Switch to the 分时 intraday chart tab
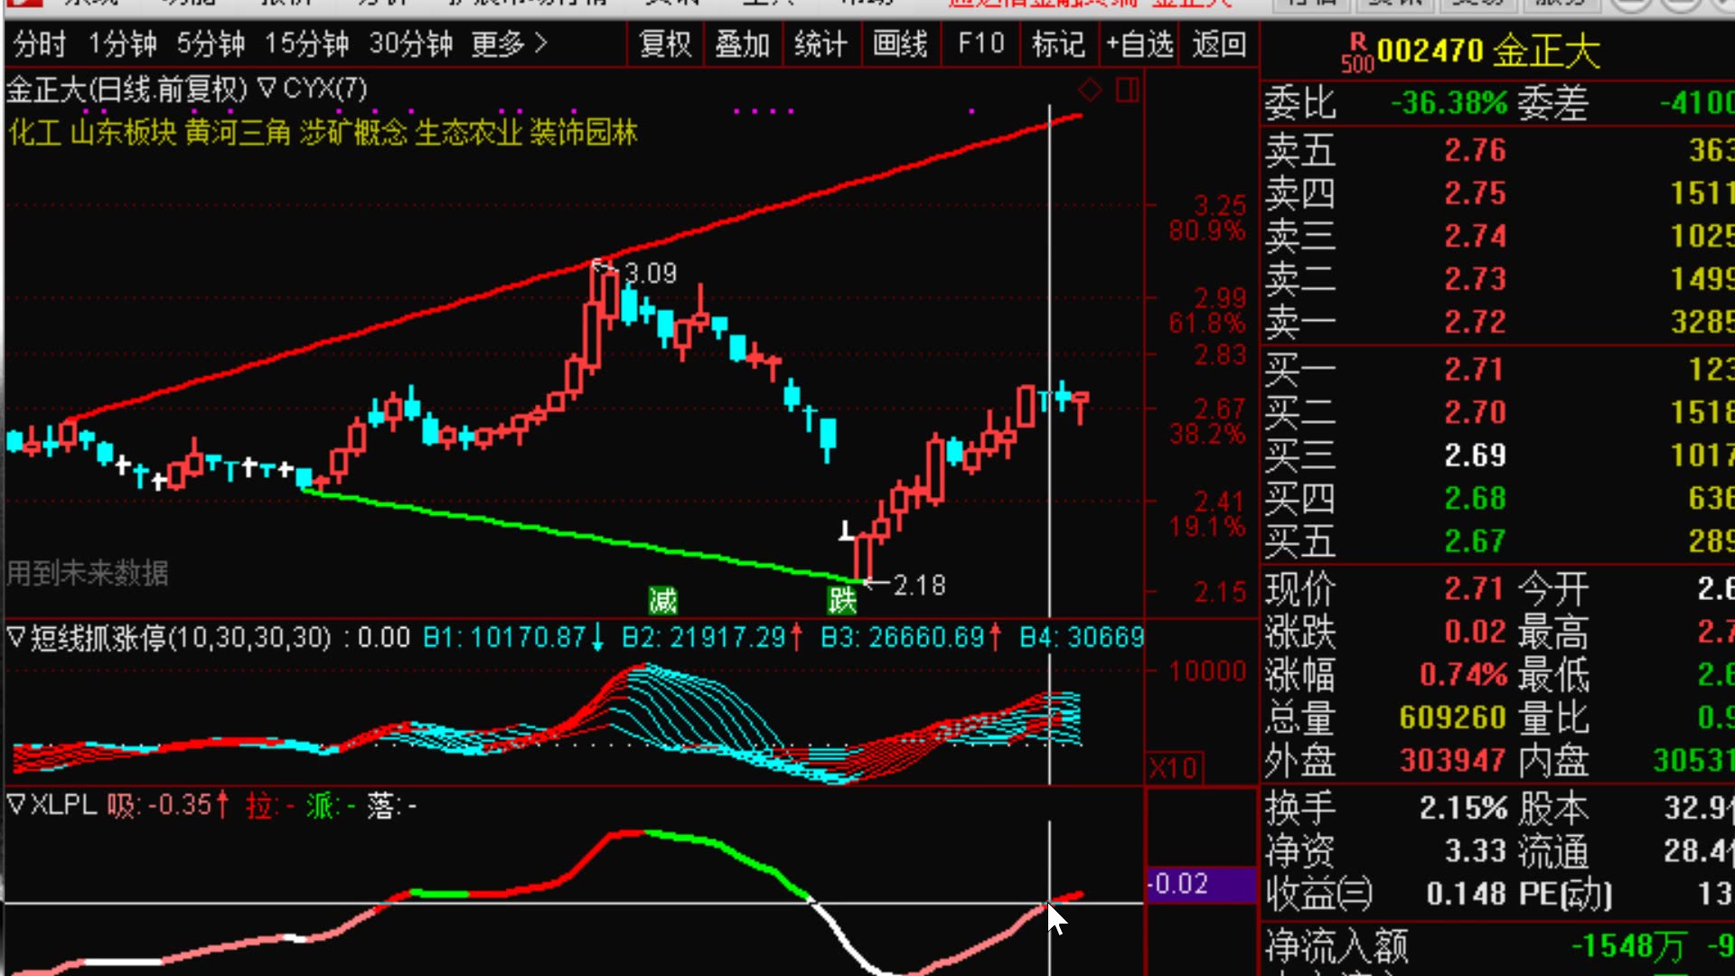 click(x=40, y=43)
